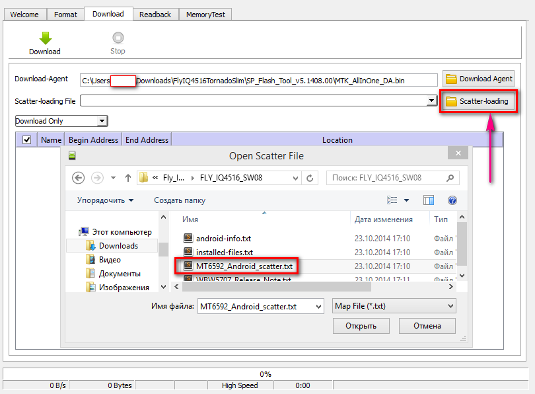The width and height of the screenshot is (535, 394).
Task: Toggle the preview pane icon
Action: coord(429,200)
